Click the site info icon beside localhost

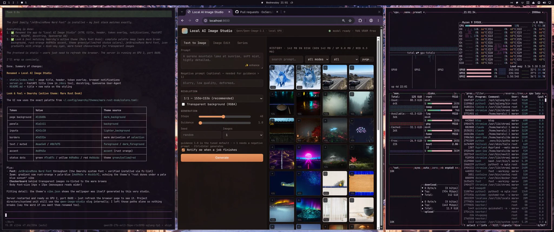coord(206,21)
